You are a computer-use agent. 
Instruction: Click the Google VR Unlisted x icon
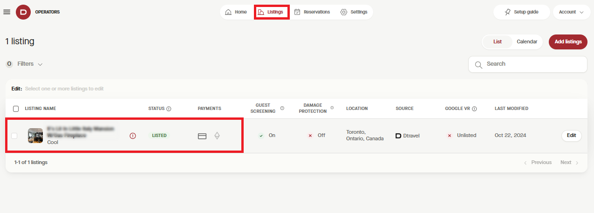tap(450, 136)
